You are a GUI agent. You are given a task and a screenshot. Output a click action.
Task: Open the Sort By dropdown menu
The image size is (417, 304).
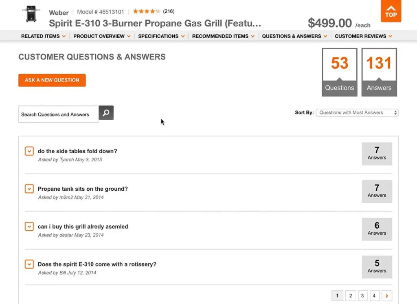(357, 113)
